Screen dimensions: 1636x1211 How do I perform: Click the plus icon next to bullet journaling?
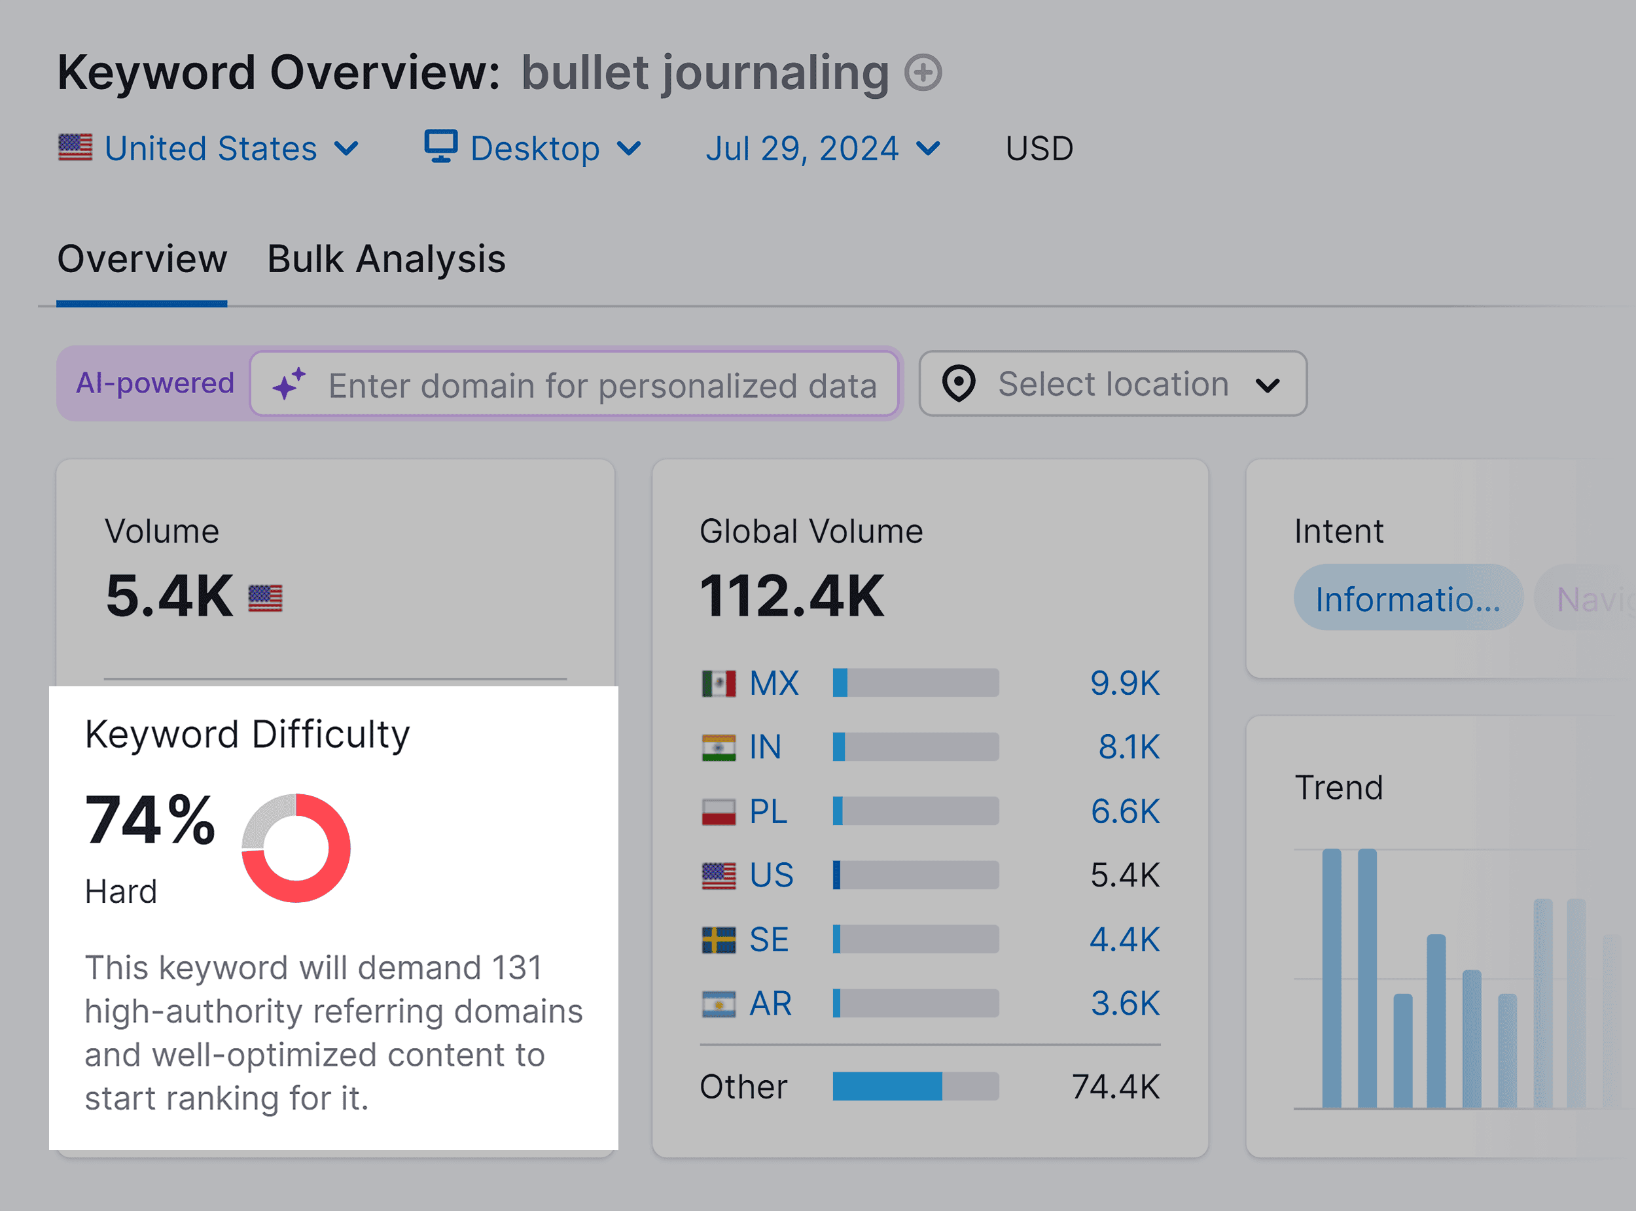(923, 73)
